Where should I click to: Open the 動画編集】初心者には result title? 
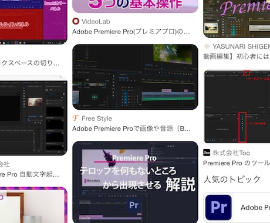(x=237, y=56)
